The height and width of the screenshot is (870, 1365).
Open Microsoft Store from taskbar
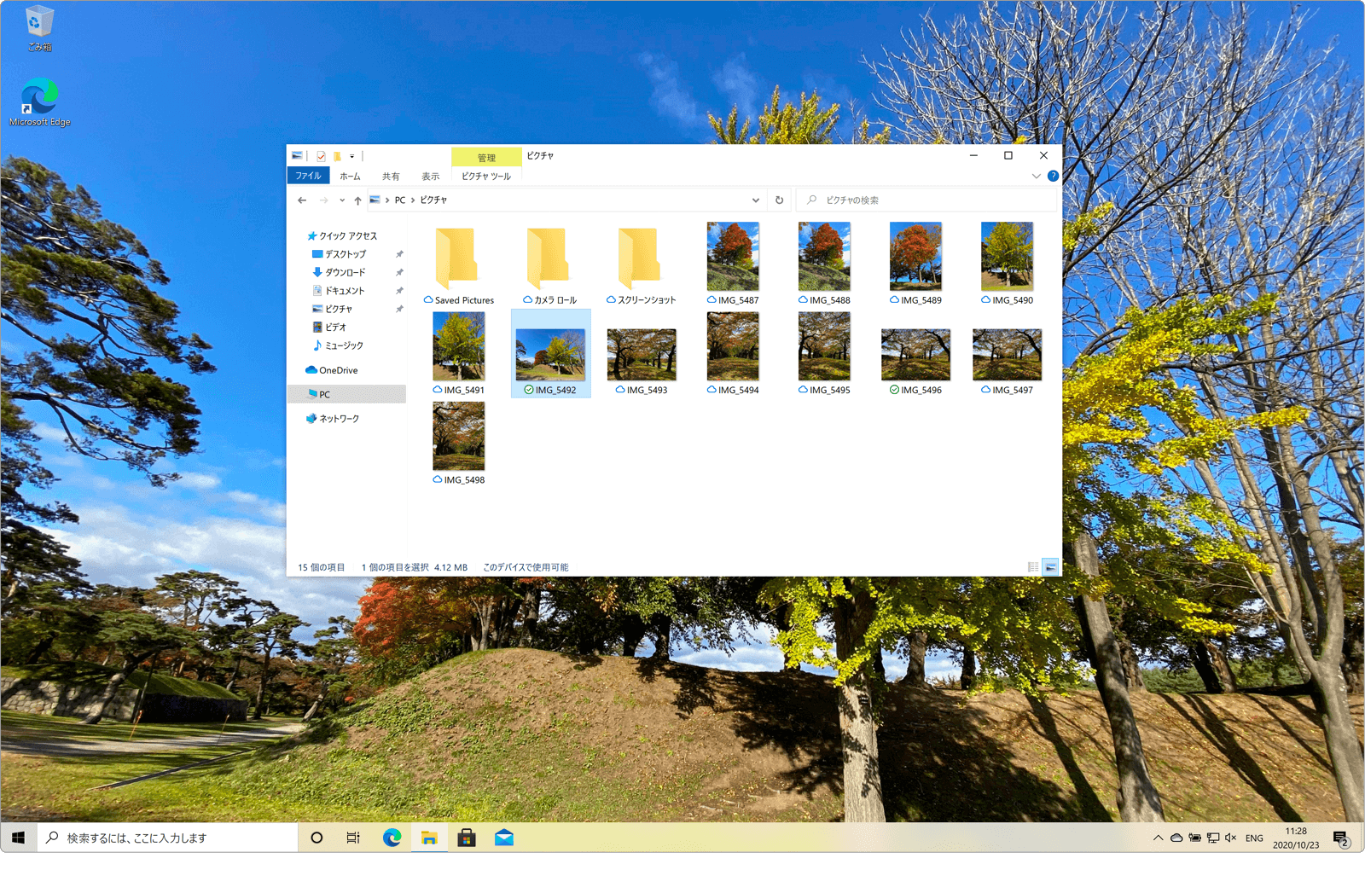click(467, 838)
